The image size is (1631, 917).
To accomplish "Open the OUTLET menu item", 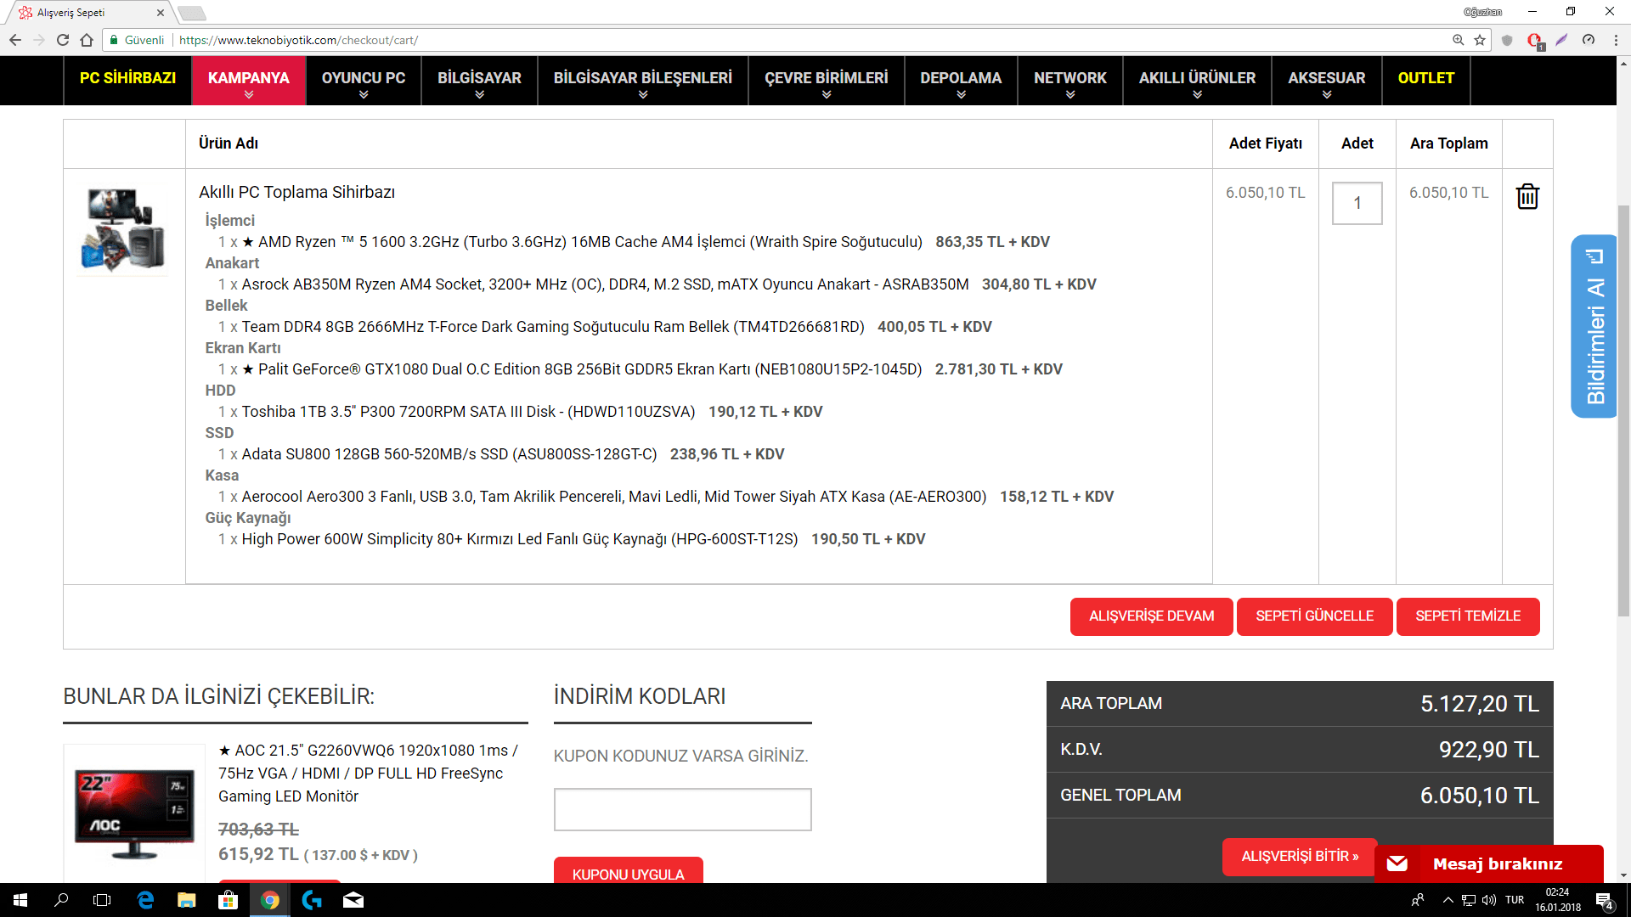I will coord(1425,78).
